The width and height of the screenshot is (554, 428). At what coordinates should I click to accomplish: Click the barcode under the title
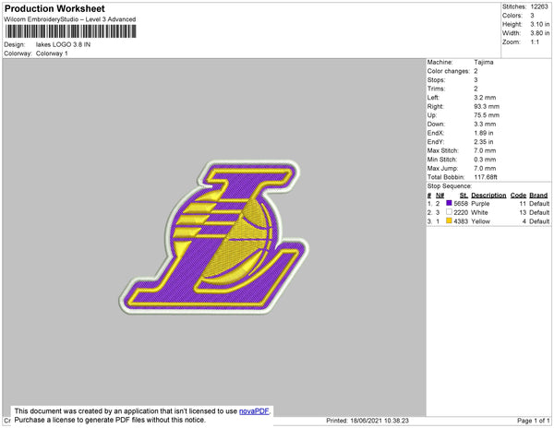pos(70,31)
